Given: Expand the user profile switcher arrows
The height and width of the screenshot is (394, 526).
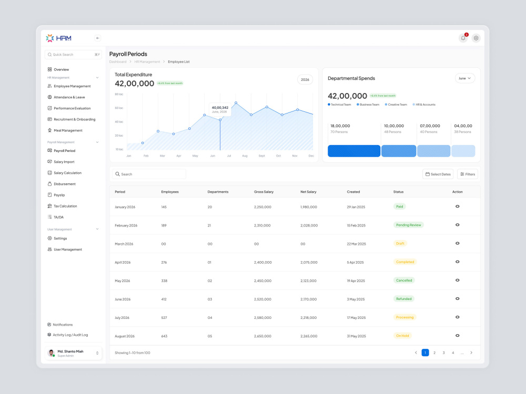Looking at the screenshot, I should click(97, 353).
